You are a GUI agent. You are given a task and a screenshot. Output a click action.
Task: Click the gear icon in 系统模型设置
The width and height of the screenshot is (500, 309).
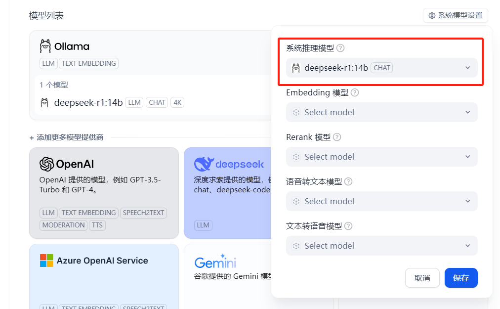point(432,16)
